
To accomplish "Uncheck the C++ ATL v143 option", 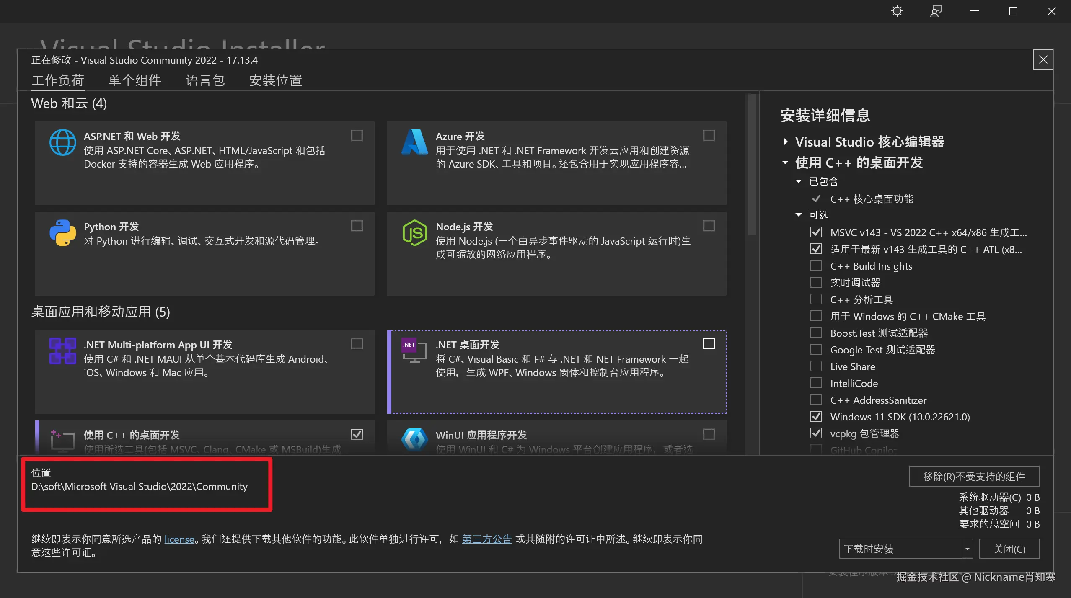I will pos(816,249).
